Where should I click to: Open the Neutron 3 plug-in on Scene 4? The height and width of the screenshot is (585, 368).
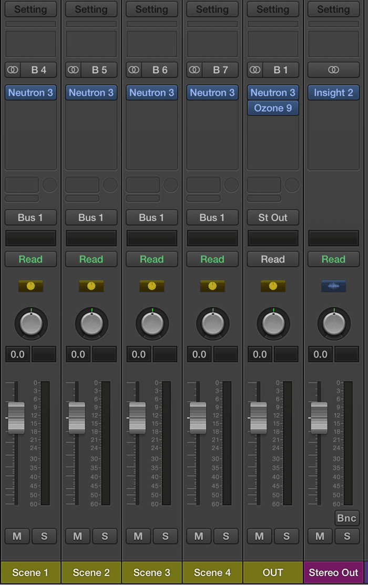click(x=212, y=93)
